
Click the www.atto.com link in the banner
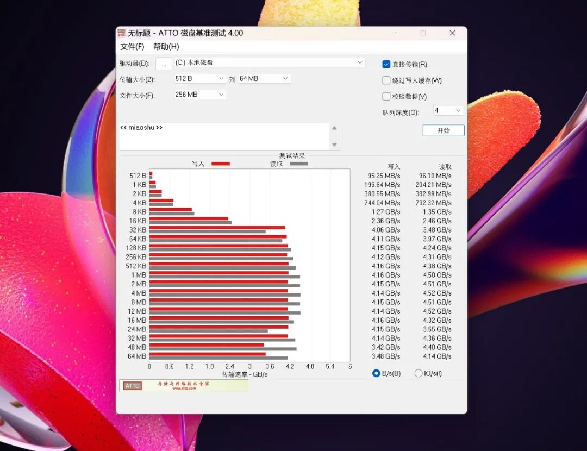(x=184, y=389)
